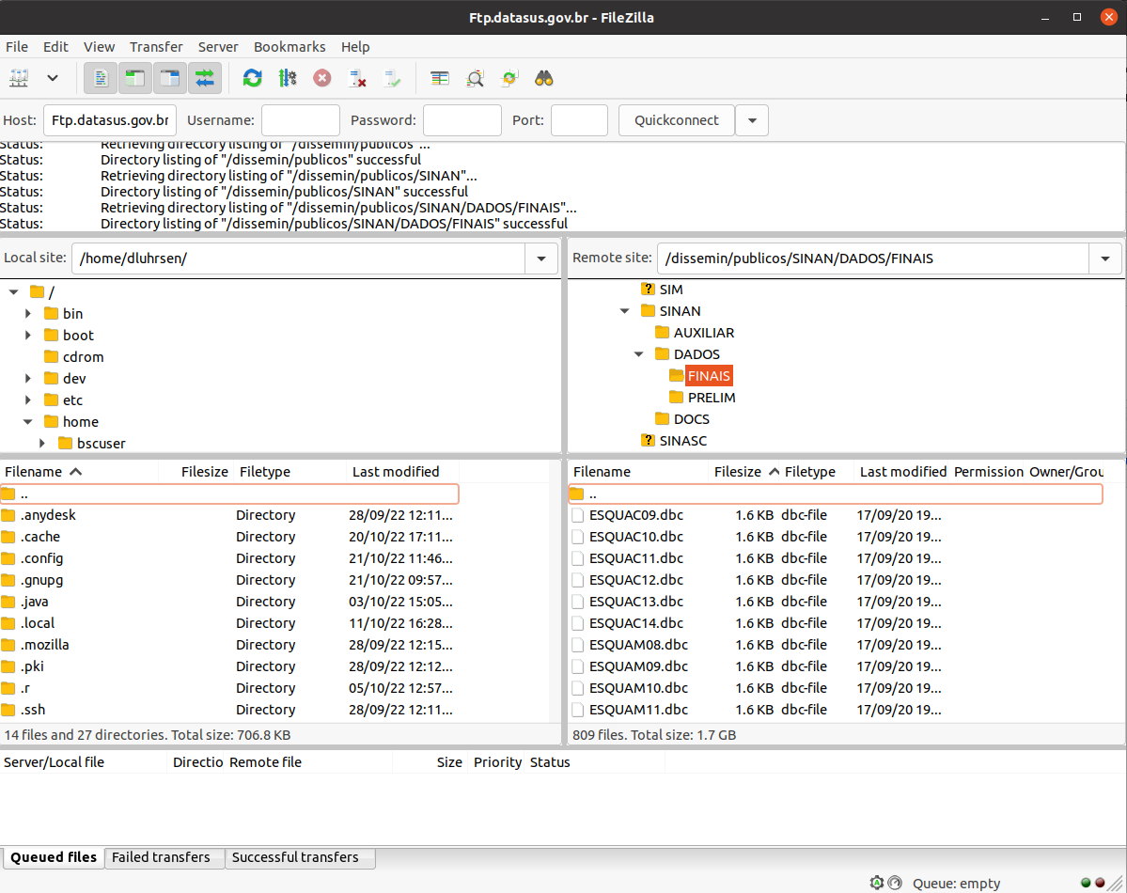Expand the bscuser folder

pyautogui.click(x=42, y=443)
